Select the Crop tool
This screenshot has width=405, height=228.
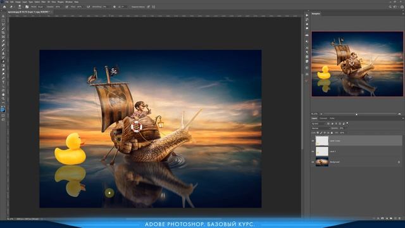pyautogui.click(x=3, y=32)
